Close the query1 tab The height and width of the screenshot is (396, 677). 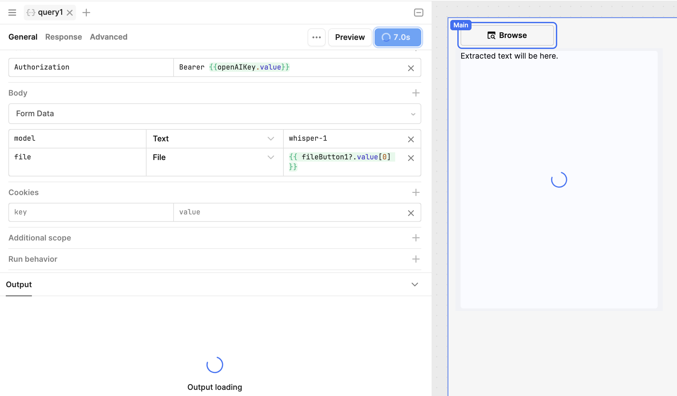[70, 13]
